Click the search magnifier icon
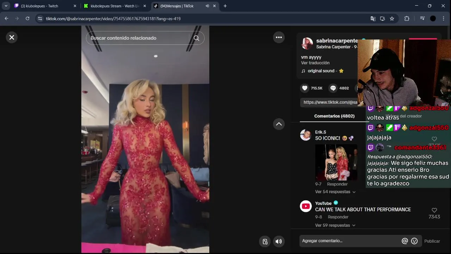Viewport: 451px width, 254px height. (x=197, y=38)
